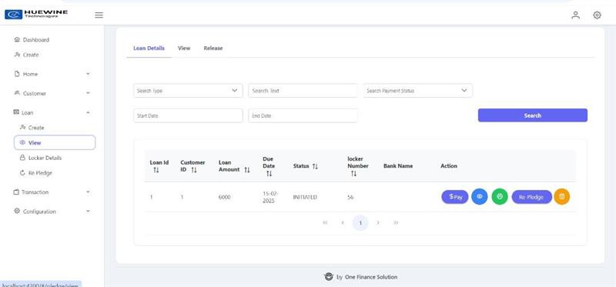This screenshot has width=616, height=287.
Task: Click the Re Pledge button in row
Action: [x=531, y=197]
